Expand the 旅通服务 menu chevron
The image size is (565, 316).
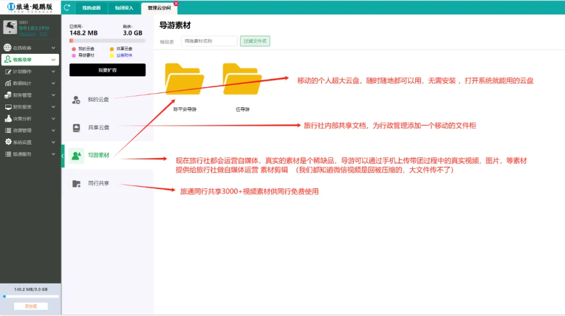pos(53,154)
